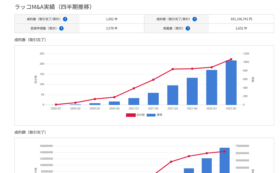280x173 pixels.
Task: Select the 3,578 件 value cell
Action: [112, 28]
